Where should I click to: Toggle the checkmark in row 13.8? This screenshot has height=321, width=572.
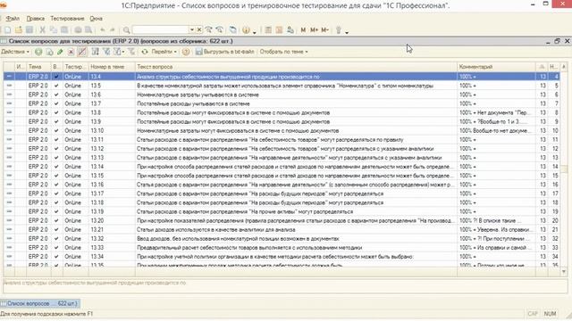(56, 113)
